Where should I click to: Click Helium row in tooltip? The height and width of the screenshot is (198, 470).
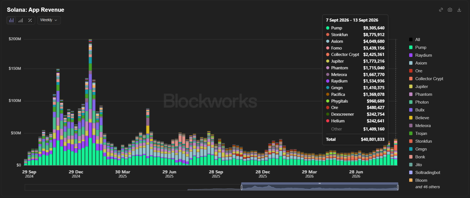pos(355,121)
